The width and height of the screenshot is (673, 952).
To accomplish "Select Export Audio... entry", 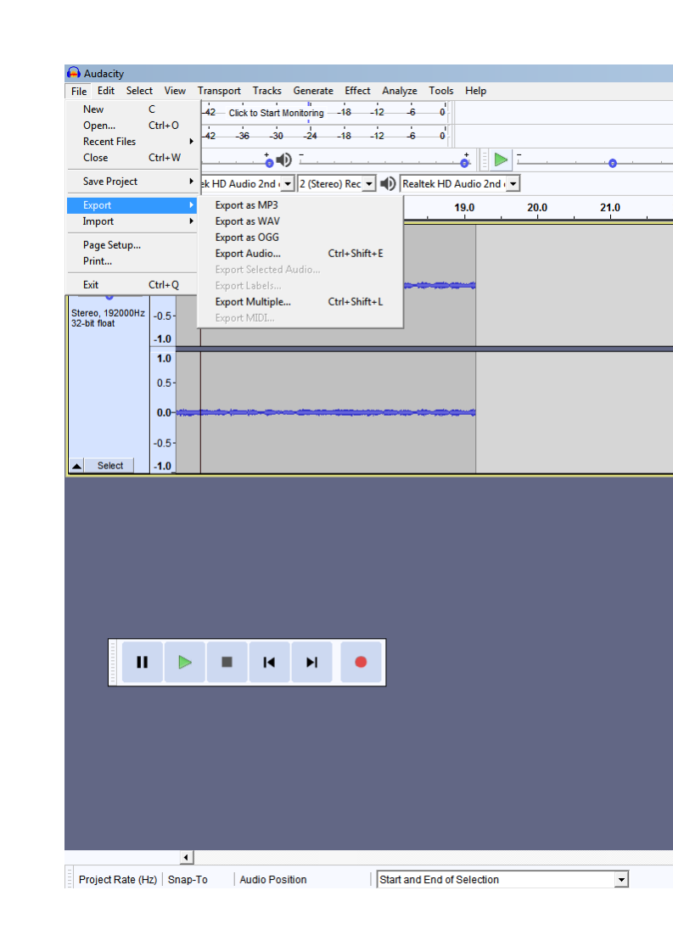I will [300, 254].
